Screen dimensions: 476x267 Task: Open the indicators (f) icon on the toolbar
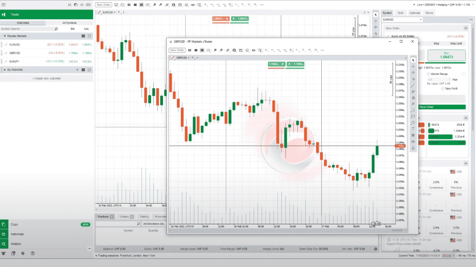(x=235, y=50)
